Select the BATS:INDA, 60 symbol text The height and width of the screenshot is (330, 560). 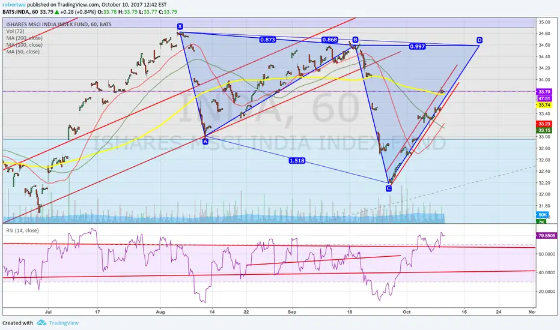pyautogui.click(x=20, y=12)
